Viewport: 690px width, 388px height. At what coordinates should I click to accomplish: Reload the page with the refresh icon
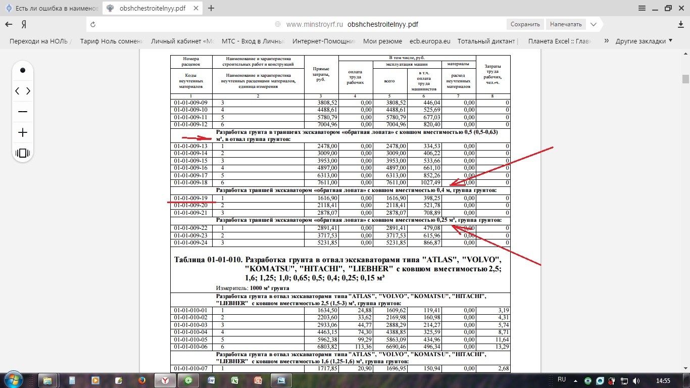click(x=92, y=24)
